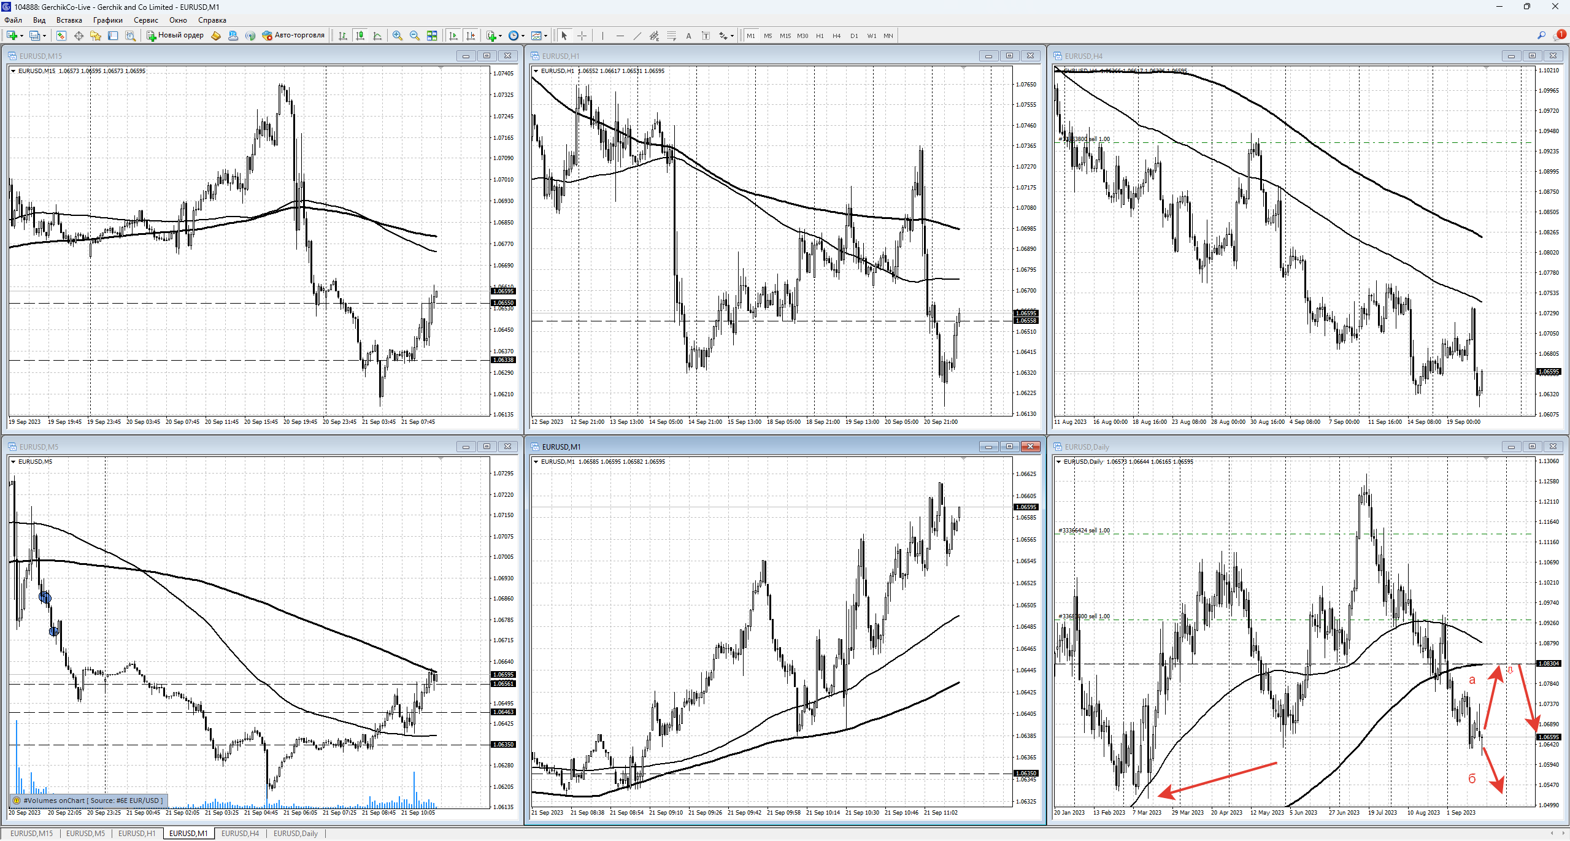Toggle candlestick chart mode

(x=360, y=36)
